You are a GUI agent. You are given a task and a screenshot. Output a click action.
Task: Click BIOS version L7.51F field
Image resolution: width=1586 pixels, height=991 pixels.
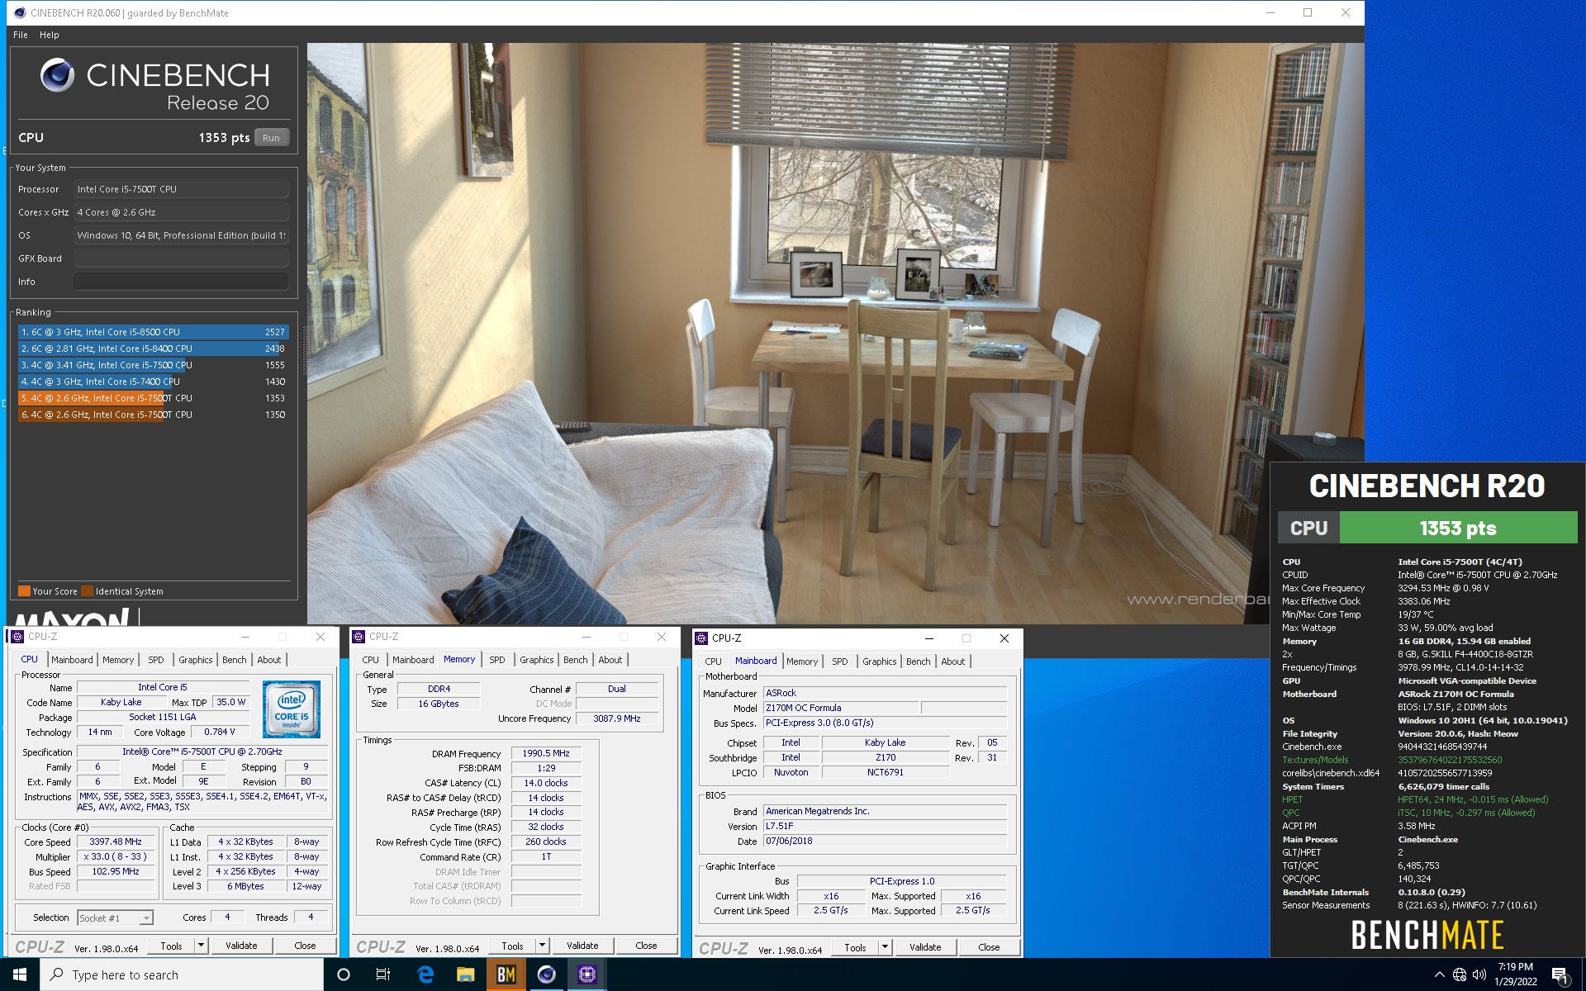click(x=885, y=826)
